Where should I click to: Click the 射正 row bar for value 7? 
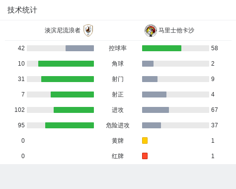(x=72, y=94)
